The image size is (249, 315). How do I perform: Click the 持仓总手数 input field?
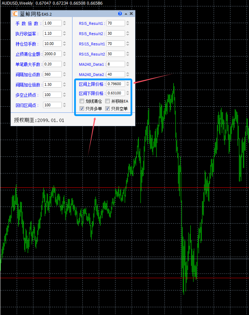pyautogui.click(x=52, y=44)
